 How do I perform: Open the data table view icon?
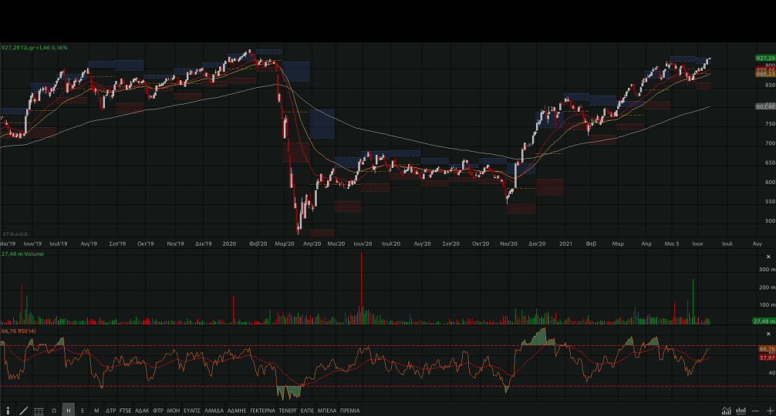tap(39, 411)
